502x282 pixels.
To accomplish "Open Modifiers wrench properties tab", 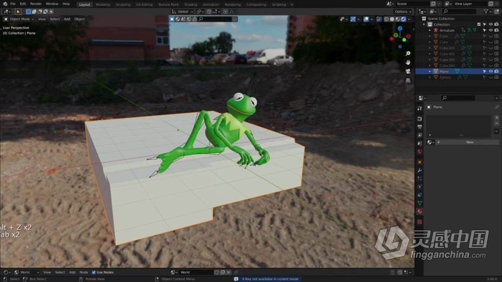I will [x=419, y=170].
